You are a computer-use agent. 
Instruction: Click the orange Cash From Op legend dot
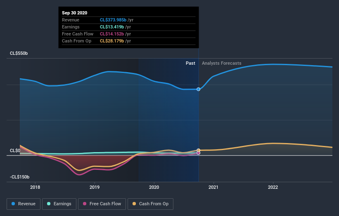[x=134, y=204]
